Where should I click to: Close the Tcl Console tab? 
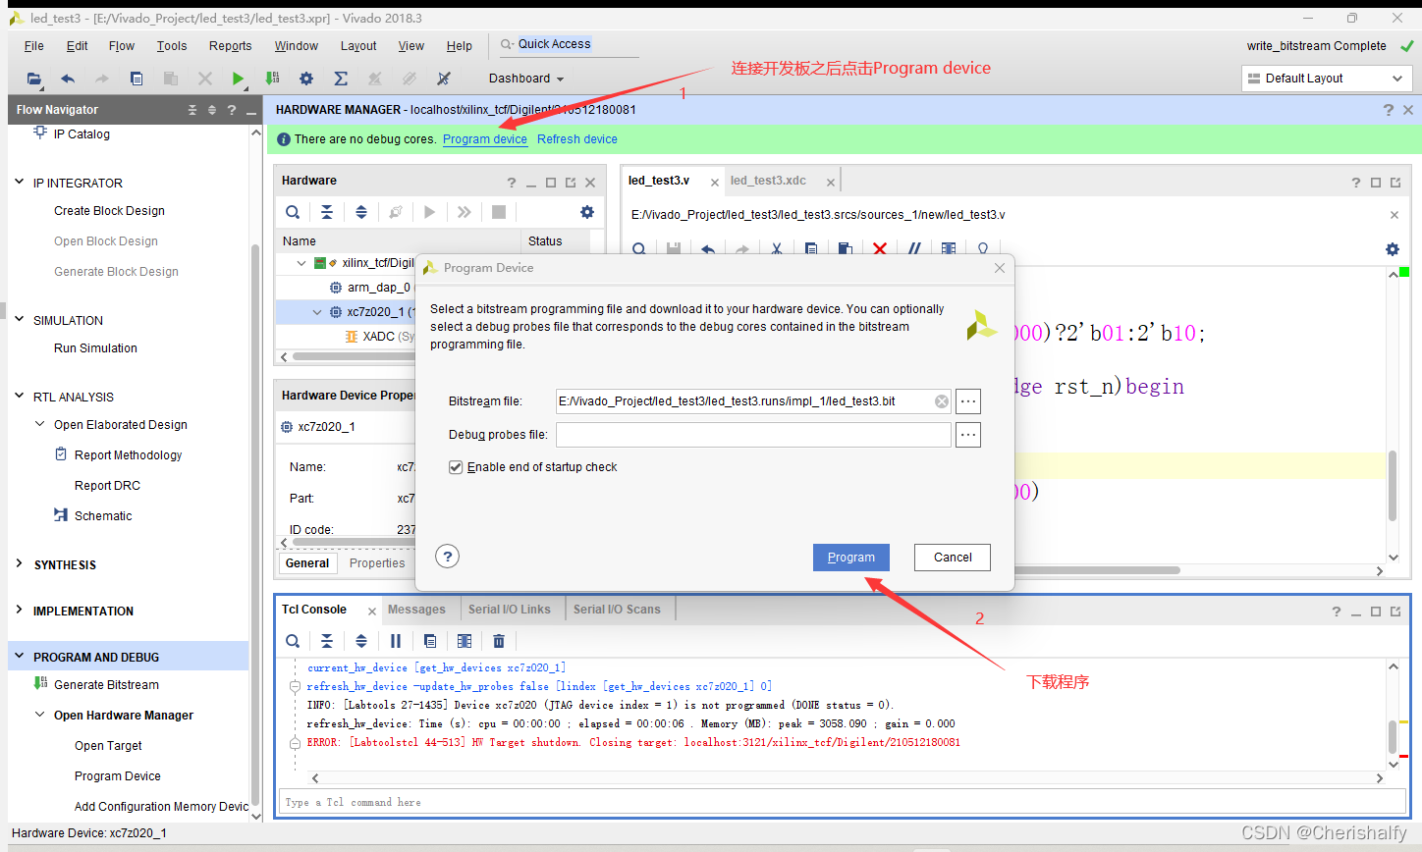[372, 612]
